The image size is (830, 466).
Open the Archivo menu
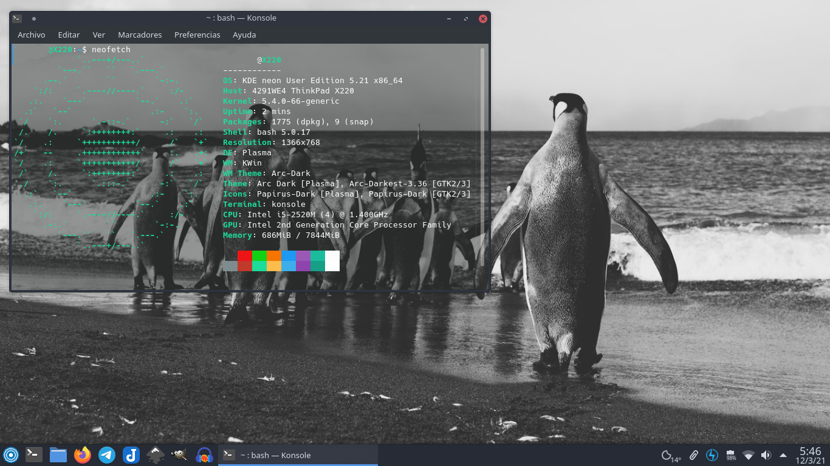(32, 35)
